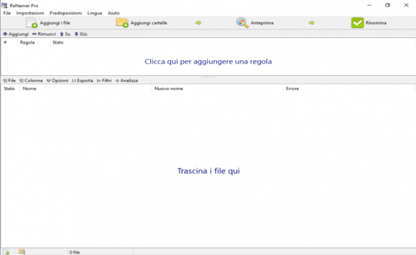
Task: Open the Opzioni dropdown
Action: click(57, 81)
